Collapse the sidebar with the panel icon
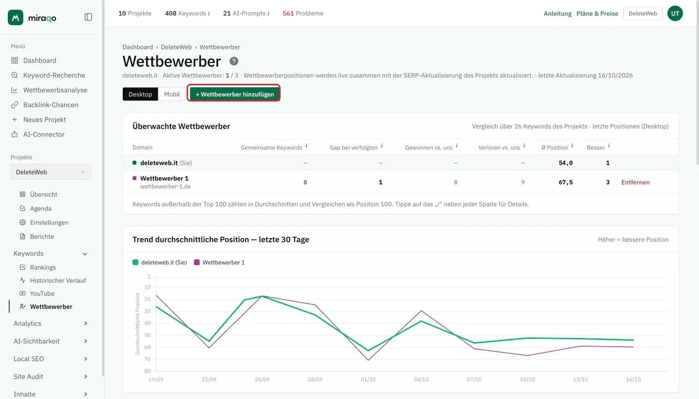This screenshot has width=699, height=399. (x=88, y=17)
